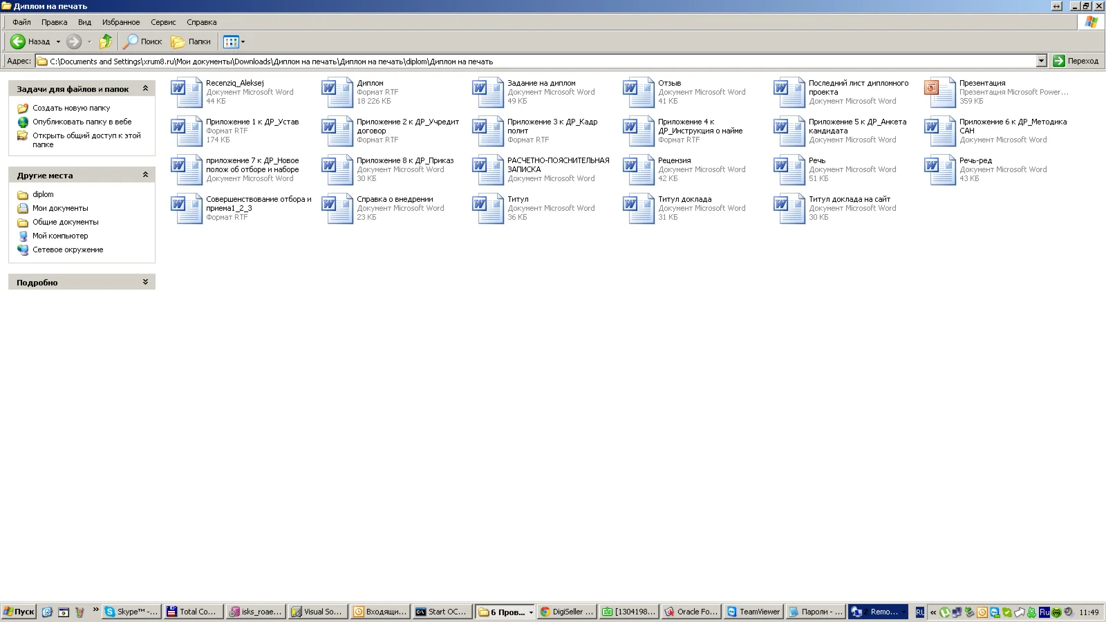Image resolution: width=1106 pixels, height=622 pixels.
Task: Collapse the Другие места panel
Action: (x=145, y=175)
